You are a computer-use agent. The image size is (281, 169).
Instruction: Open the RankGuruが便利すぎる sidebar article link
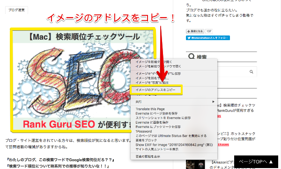[236, 108]
